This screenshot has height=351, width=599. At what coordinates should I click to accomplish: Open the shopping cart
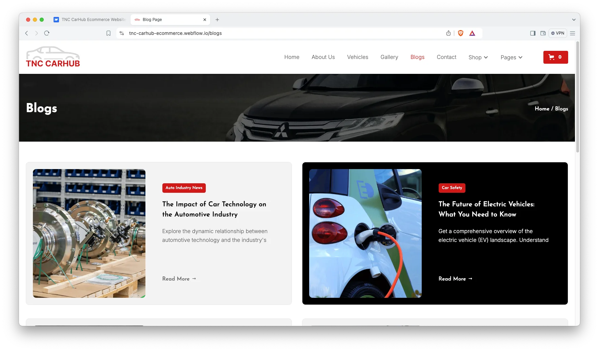[555, 57]
